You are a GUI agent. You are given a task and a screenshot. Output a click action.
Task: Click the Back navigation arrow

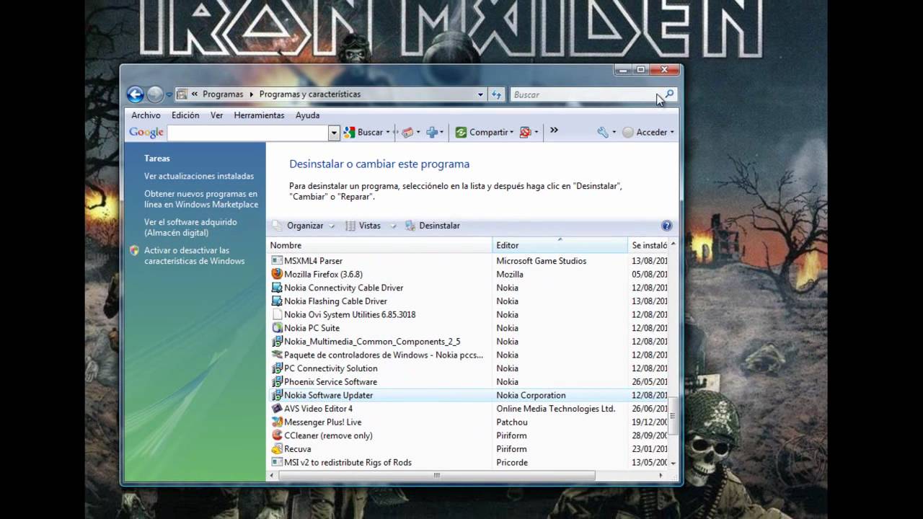pyautogui.click(x=135, y=94)
